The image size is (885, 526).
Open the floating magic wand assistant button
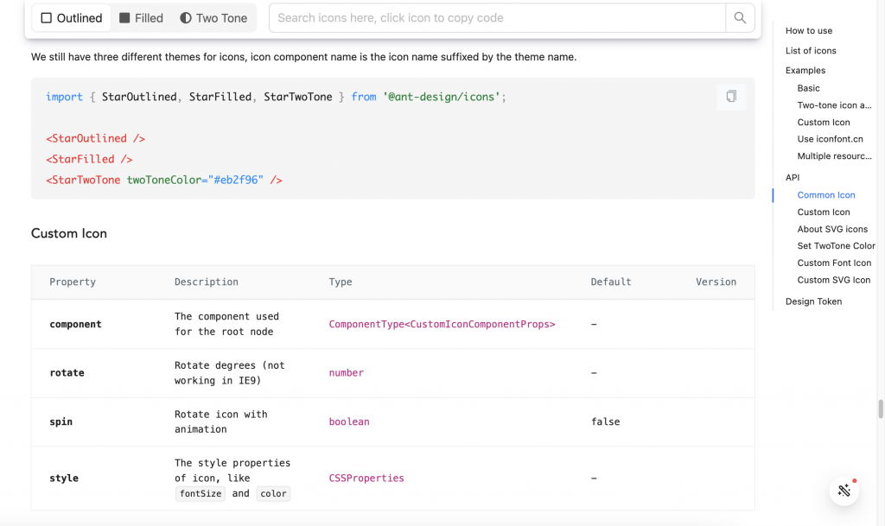tap(844, 491)
